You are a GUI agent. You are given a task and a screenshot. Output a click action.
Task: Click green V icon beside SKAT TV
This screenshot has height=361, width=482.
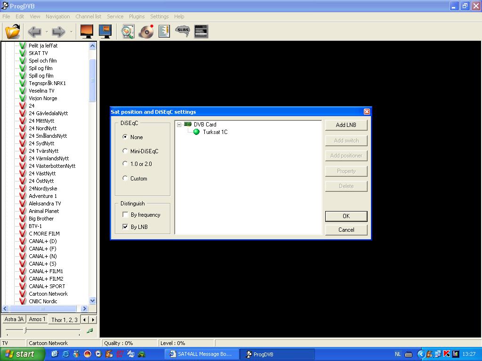(x=23, y=53)
